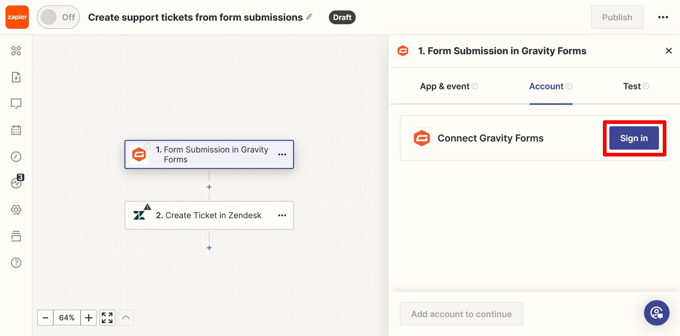
Task: Open the status activity icon with badge 3
Action: click(16, 183)
